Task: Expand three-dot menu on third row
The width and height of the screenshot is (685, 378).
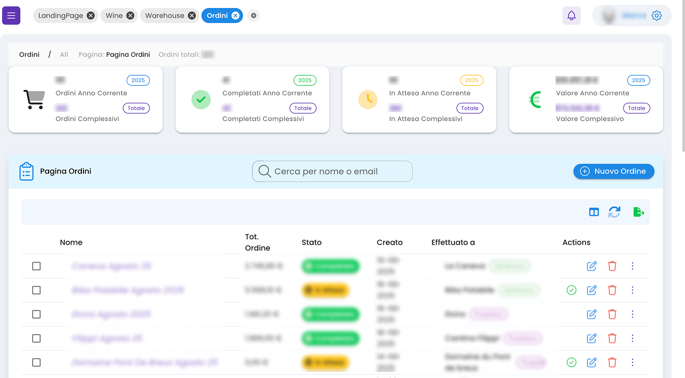Action: (x=632, y=314)
